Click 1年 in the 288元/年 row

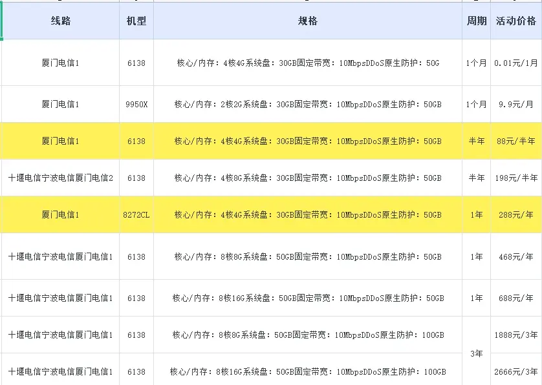click(x=476, y=214)
